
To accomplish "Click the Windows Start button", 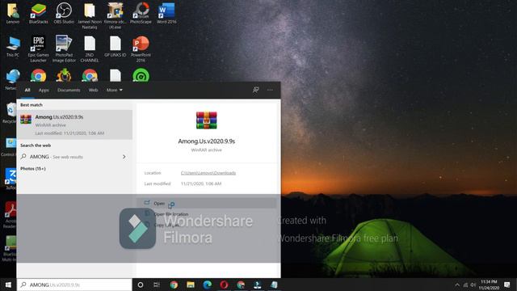I will pos(8,285).
